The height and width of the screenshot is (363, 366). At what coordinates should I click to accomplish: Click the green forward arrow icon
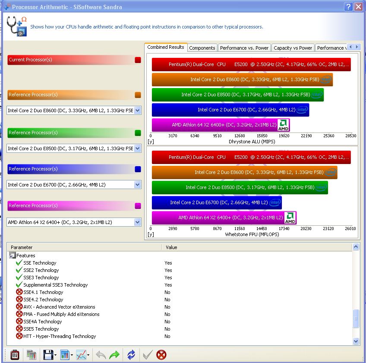114,355
